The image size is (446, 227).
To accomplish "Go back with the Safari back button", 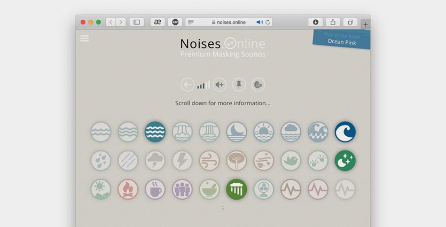I will (x=111, y=22).
